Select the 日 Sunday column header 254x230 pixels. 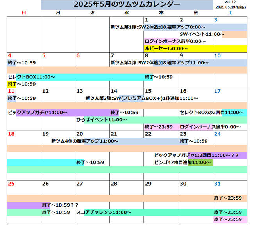(24, 13)
